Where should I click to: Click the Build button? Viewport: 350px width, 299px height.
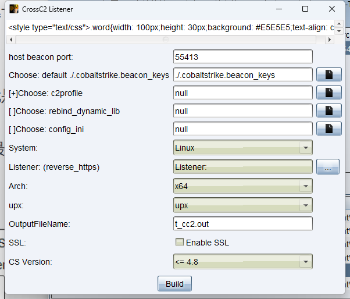pyautogui.click(x=174, y=284)
